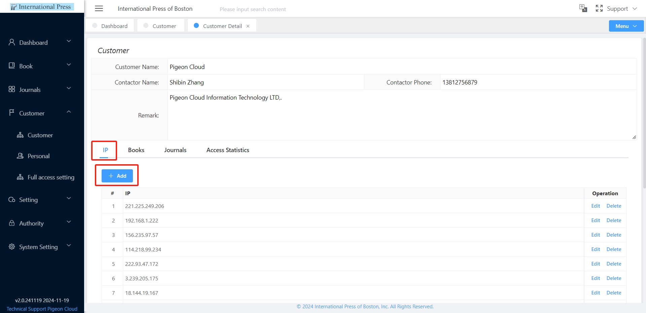Delete IP 222.93.47.172
This screenshot has width=646, height=313.
(614, 264)
